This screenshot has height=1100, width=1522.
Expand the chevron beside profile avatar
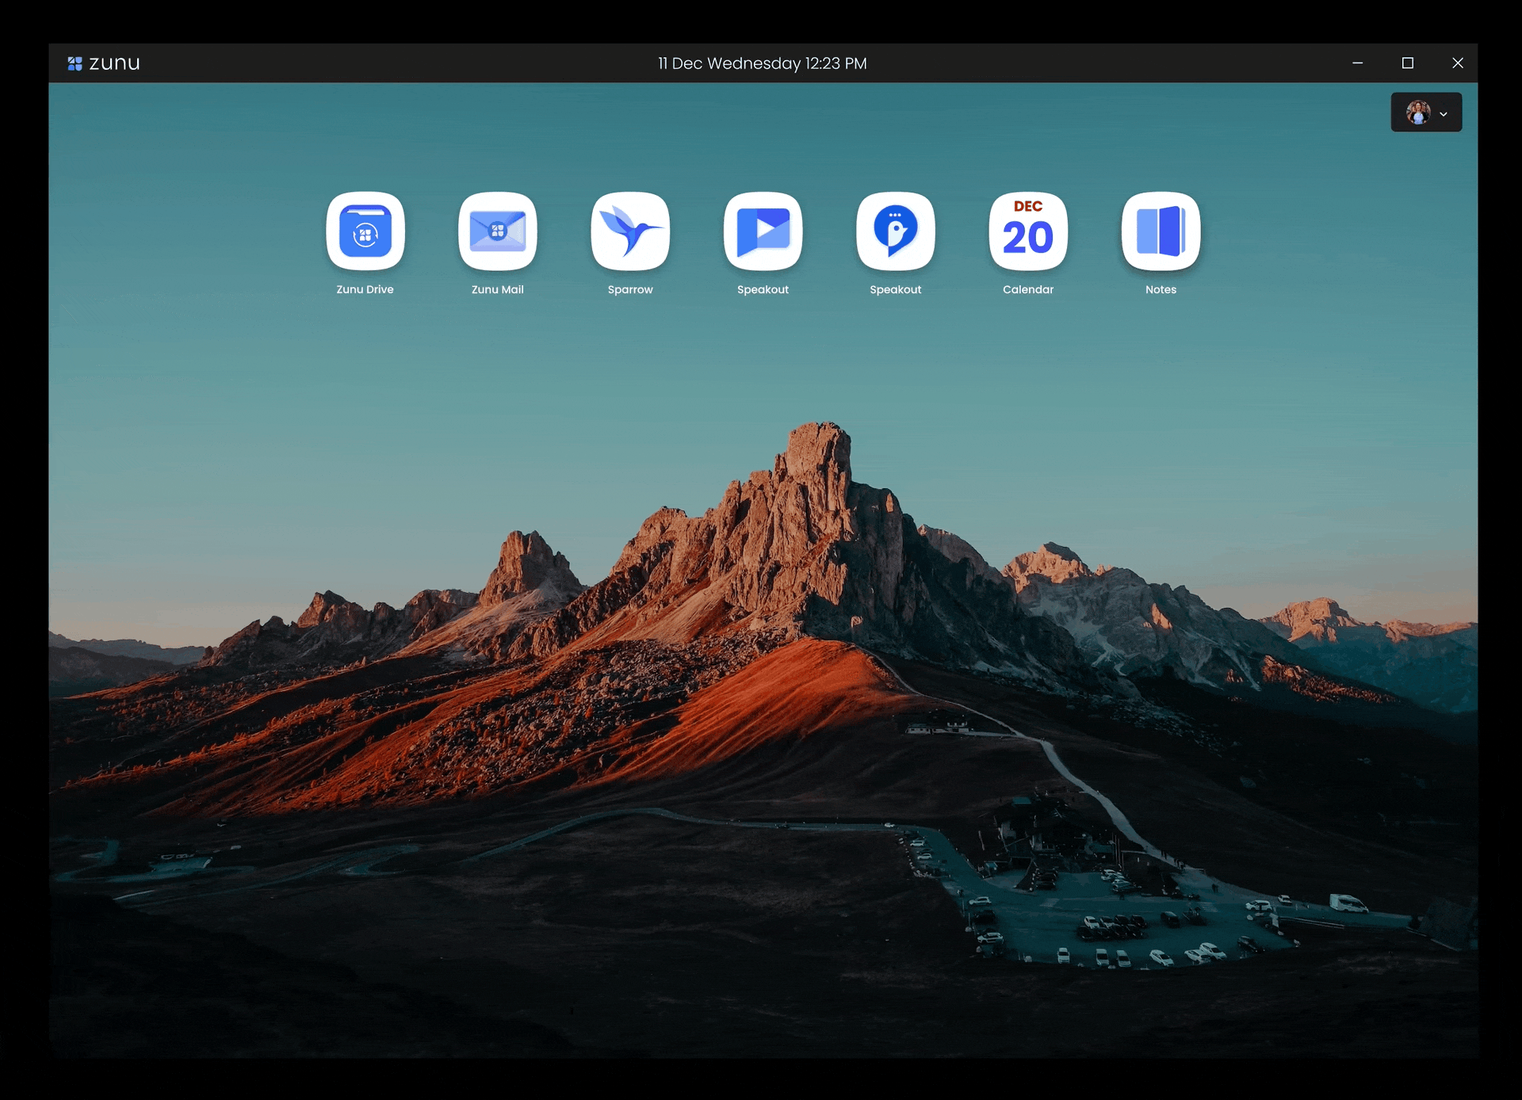pos(1444,114)
